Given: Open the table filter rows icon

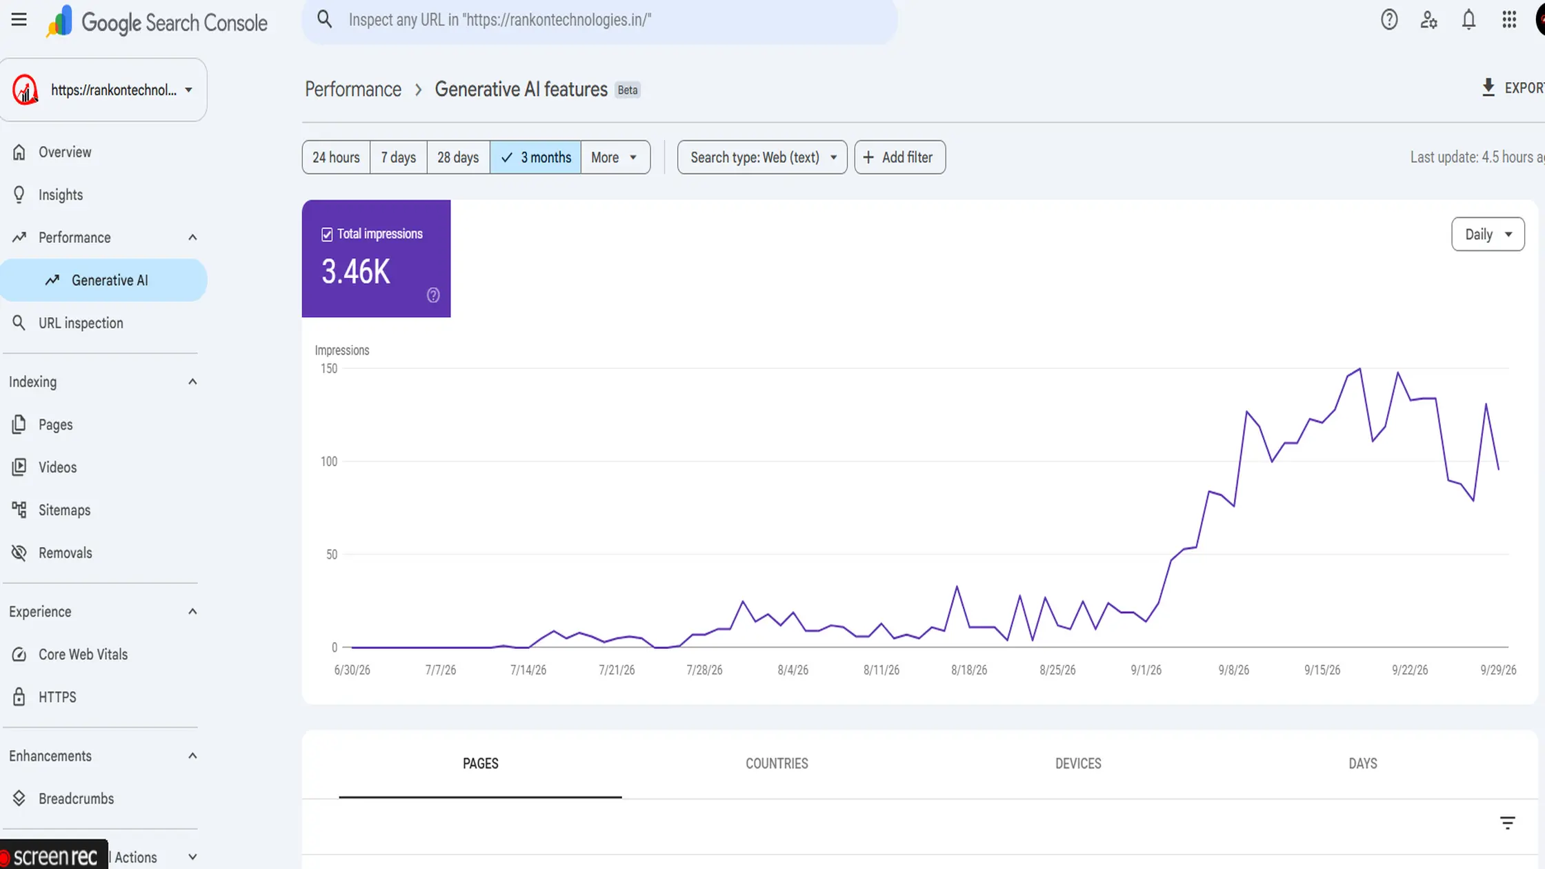Looking at the screenshot, I should (1508, 823).
